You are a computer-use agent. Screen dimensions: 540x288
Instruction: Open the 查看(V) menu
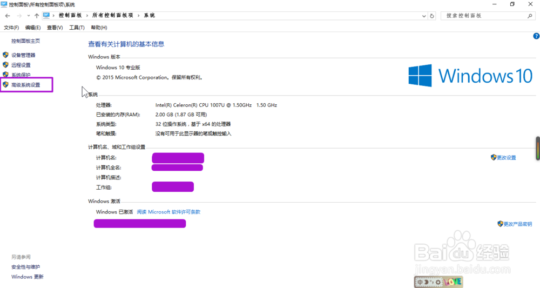click(55, 28)
